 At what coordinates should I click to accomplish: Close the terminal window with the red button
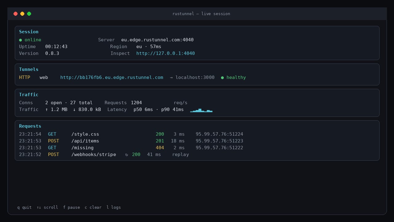15,14
